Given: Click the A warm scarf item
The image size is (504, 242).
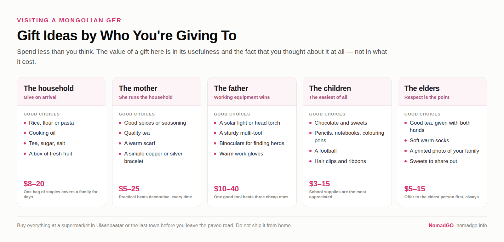Looking at the screenshot, I should click(140, 143).
